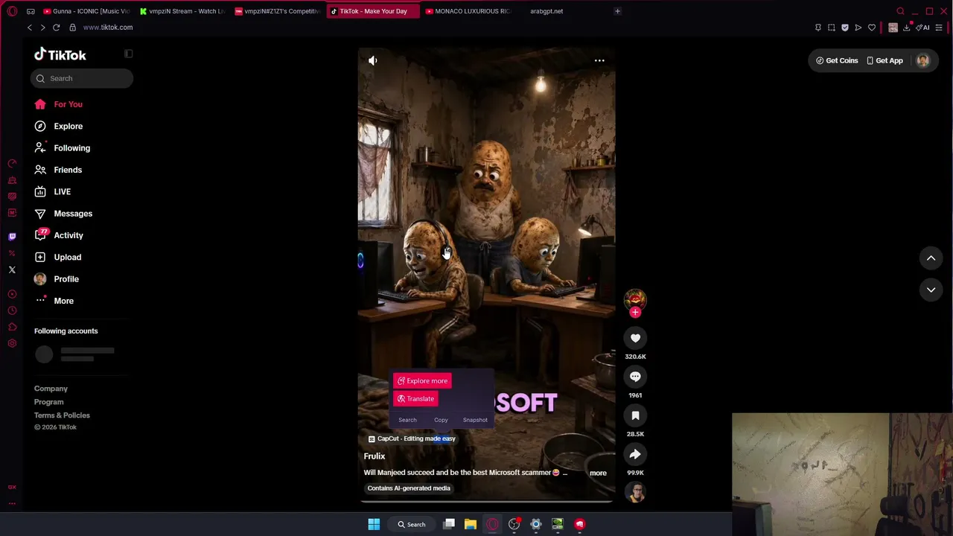The width and height of the screenshot is (953, 536).
Task: Switch to the vmpziN Stream tab
Action: point(182,11)
